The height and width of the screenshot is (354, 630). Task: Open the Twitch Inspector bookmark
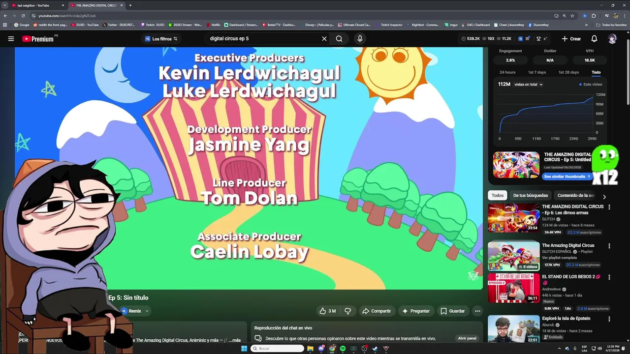click(x=388, y=25)
